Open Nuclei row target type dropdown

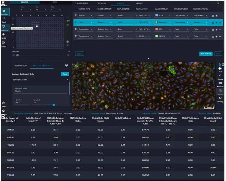click(x=85, y=15)
